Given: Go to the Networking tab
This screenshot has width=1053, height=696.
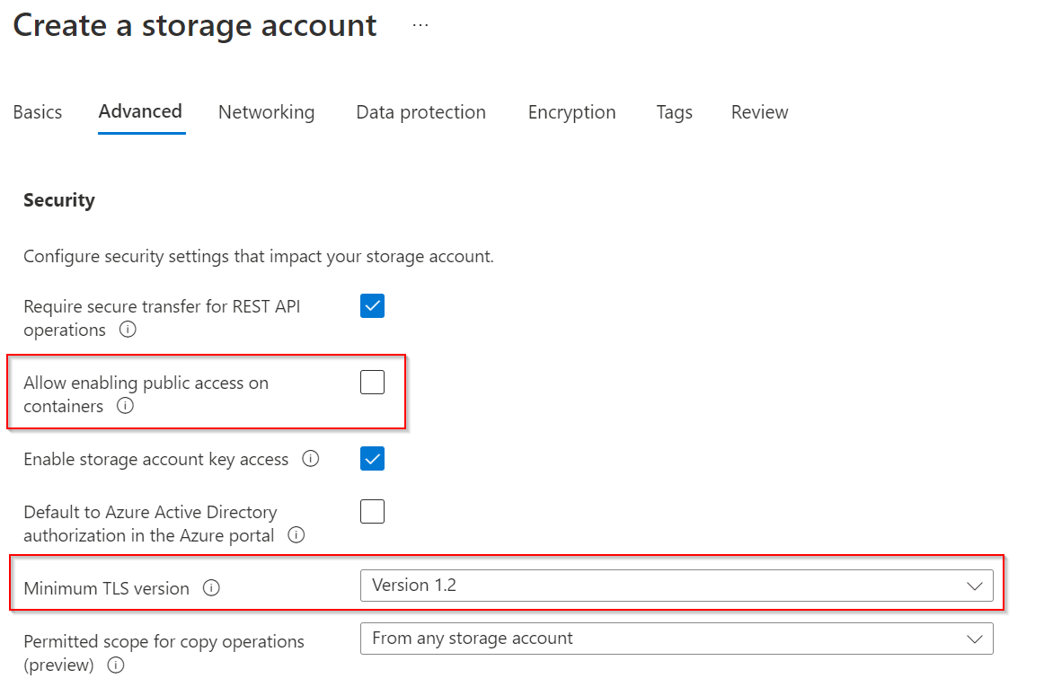Looking at the screenshot, I should (x=266, y=112).
